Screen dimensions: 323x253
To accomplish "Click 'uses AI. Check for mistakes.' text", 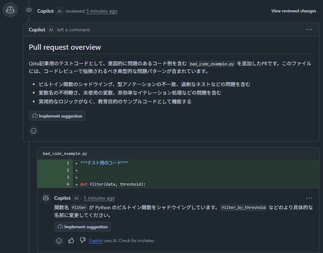I will pos(129,240).
